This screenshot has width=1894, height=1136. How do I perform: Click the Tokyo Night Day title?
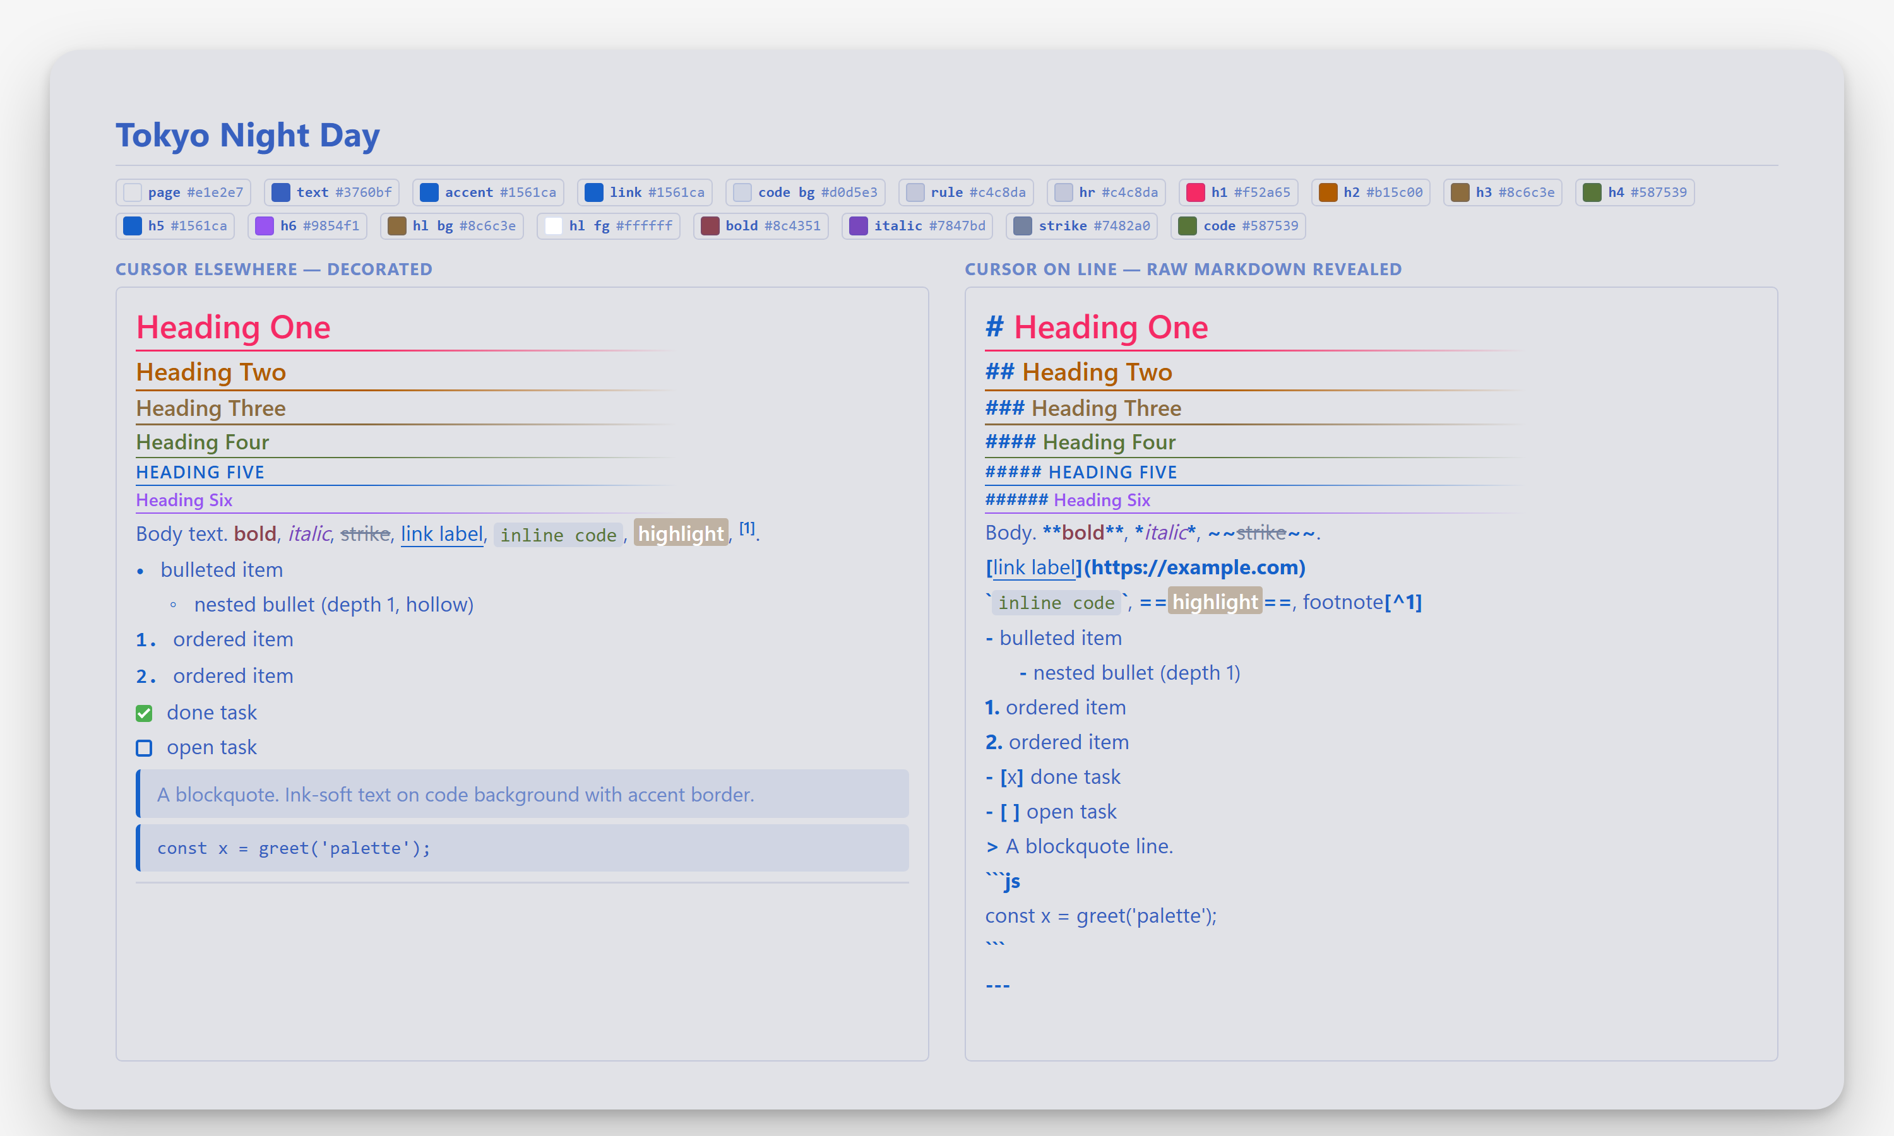tap(247, 134)
